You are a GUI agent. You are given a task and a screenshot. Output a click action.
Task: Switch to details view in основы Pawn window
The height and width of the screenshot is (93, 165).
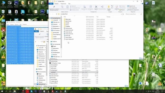(140, 58)
